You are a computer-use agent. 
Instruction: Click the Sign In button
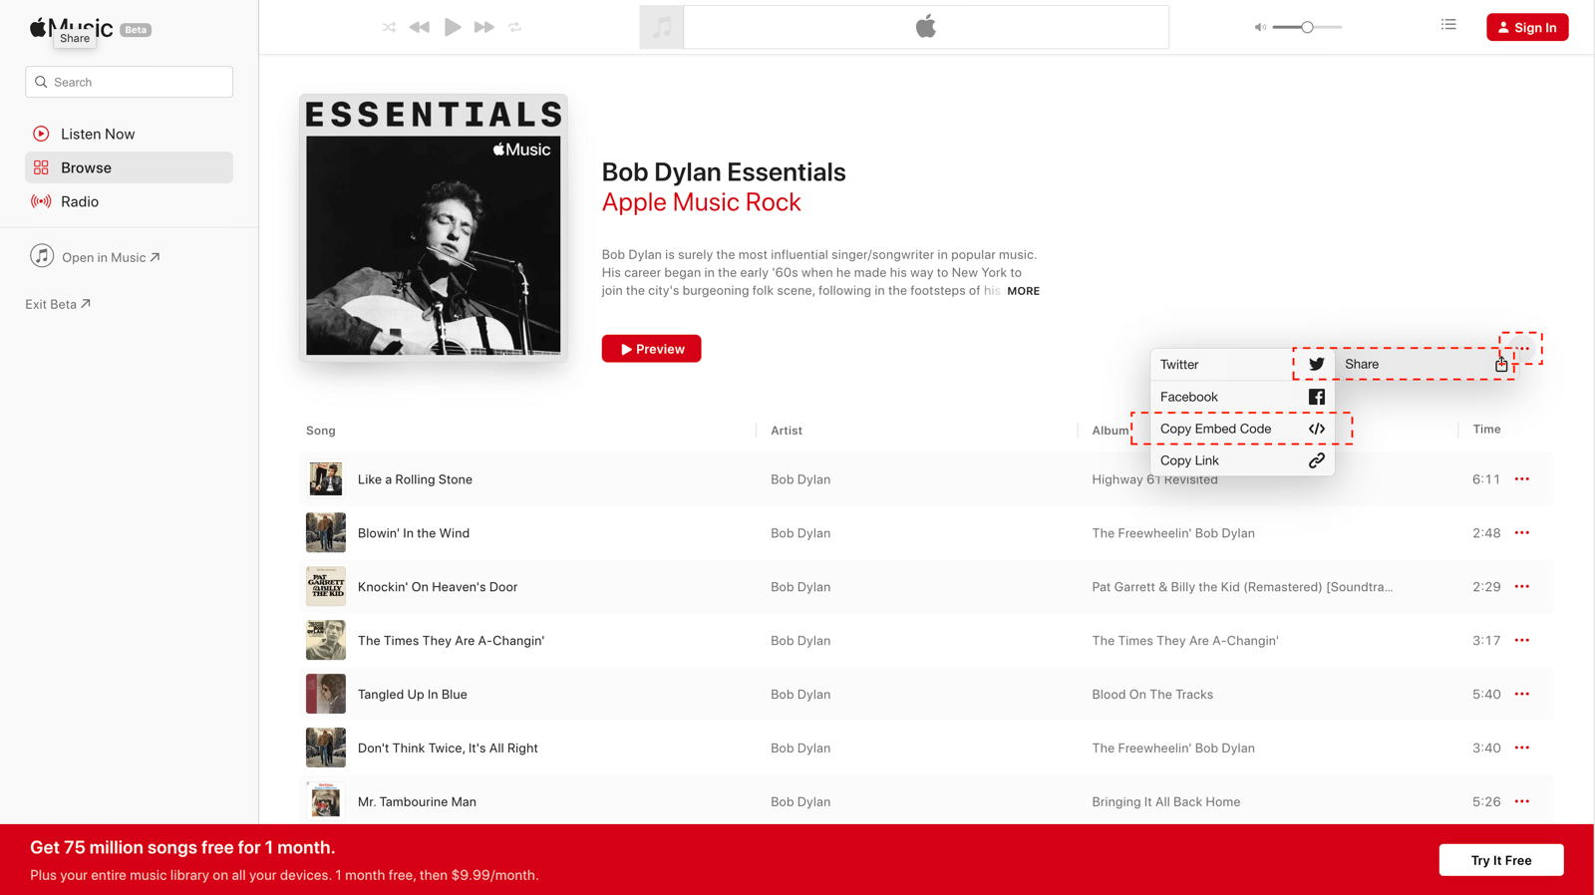click(x=1526, y=27)
